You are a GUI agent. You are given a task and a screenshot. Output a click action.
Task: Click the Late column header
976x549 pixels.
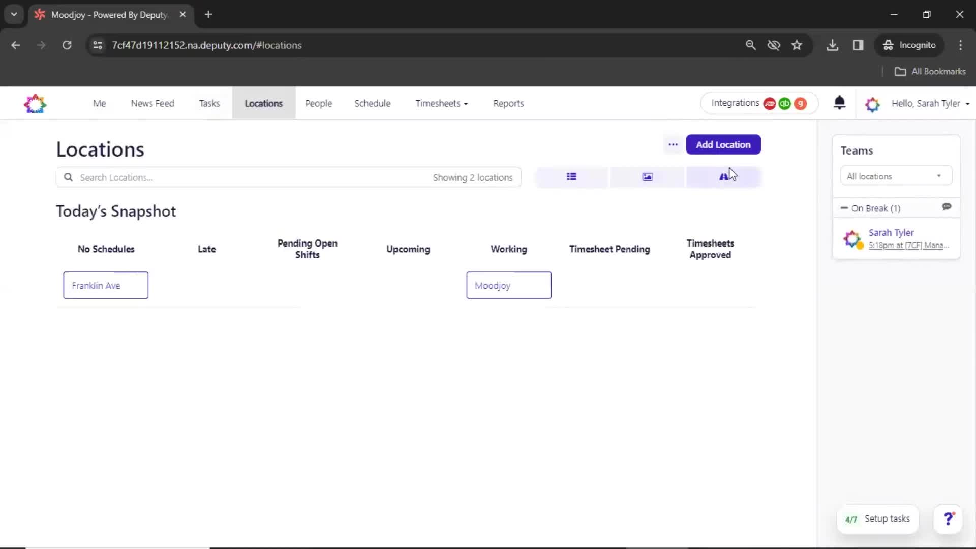click(x=207, y=249)
